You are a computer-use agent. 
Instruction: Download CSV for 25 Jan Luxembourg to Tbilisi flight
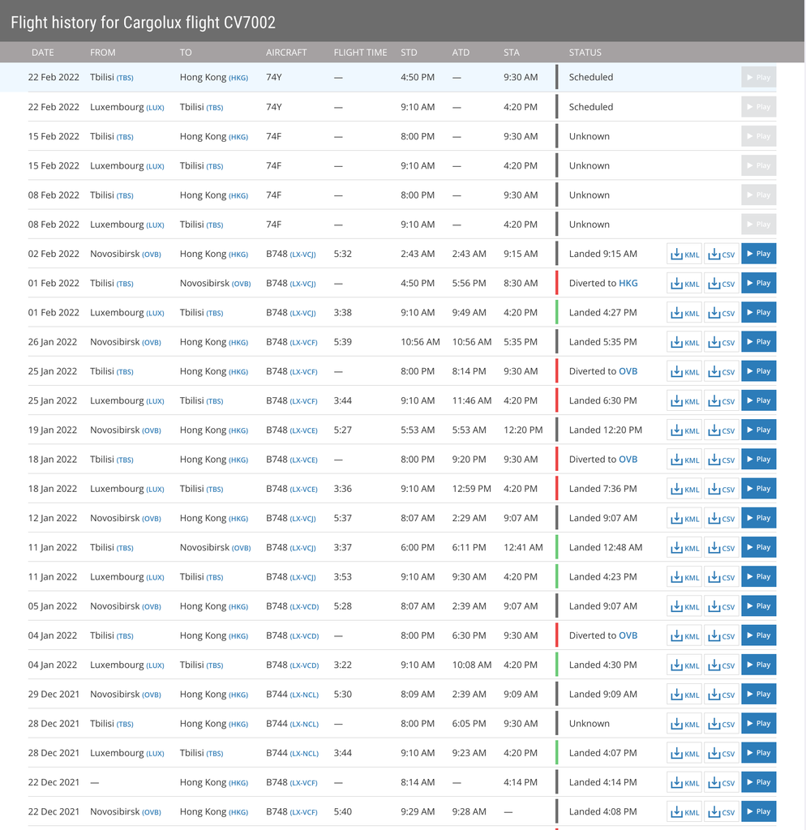[722, 400]
